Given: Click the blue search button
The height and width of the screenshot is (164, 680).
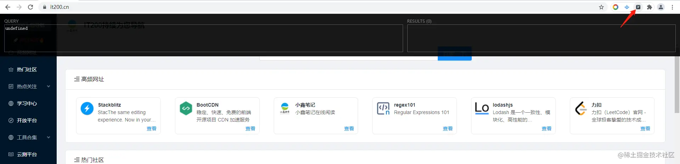Looking at the screenshot, I should point(455,54).
